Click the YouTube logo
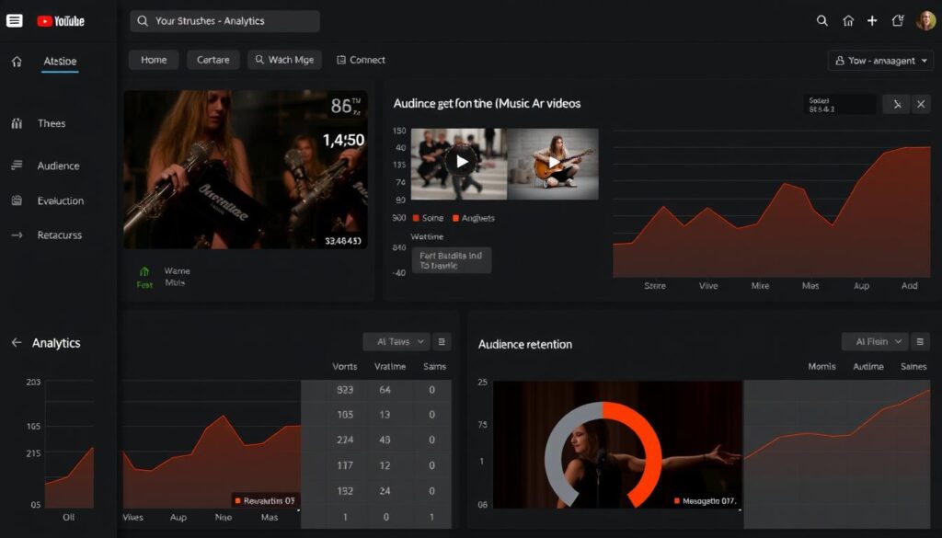The image size is (942, 538). pos(60,20)
